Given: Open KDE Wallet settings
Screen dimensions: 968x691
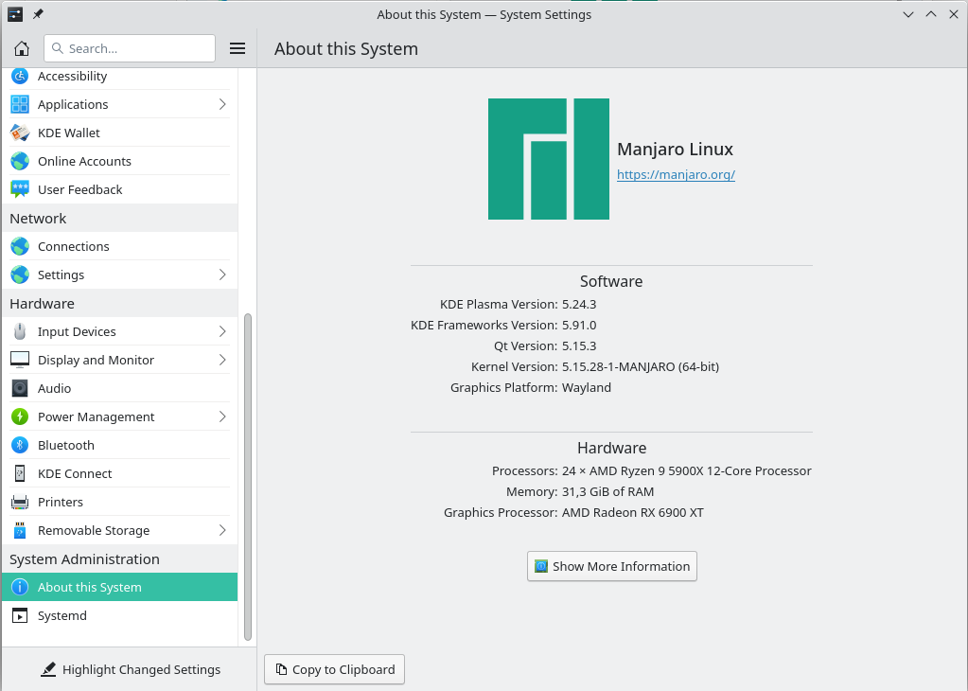Looking at the screenshot, I should [120, 133].
